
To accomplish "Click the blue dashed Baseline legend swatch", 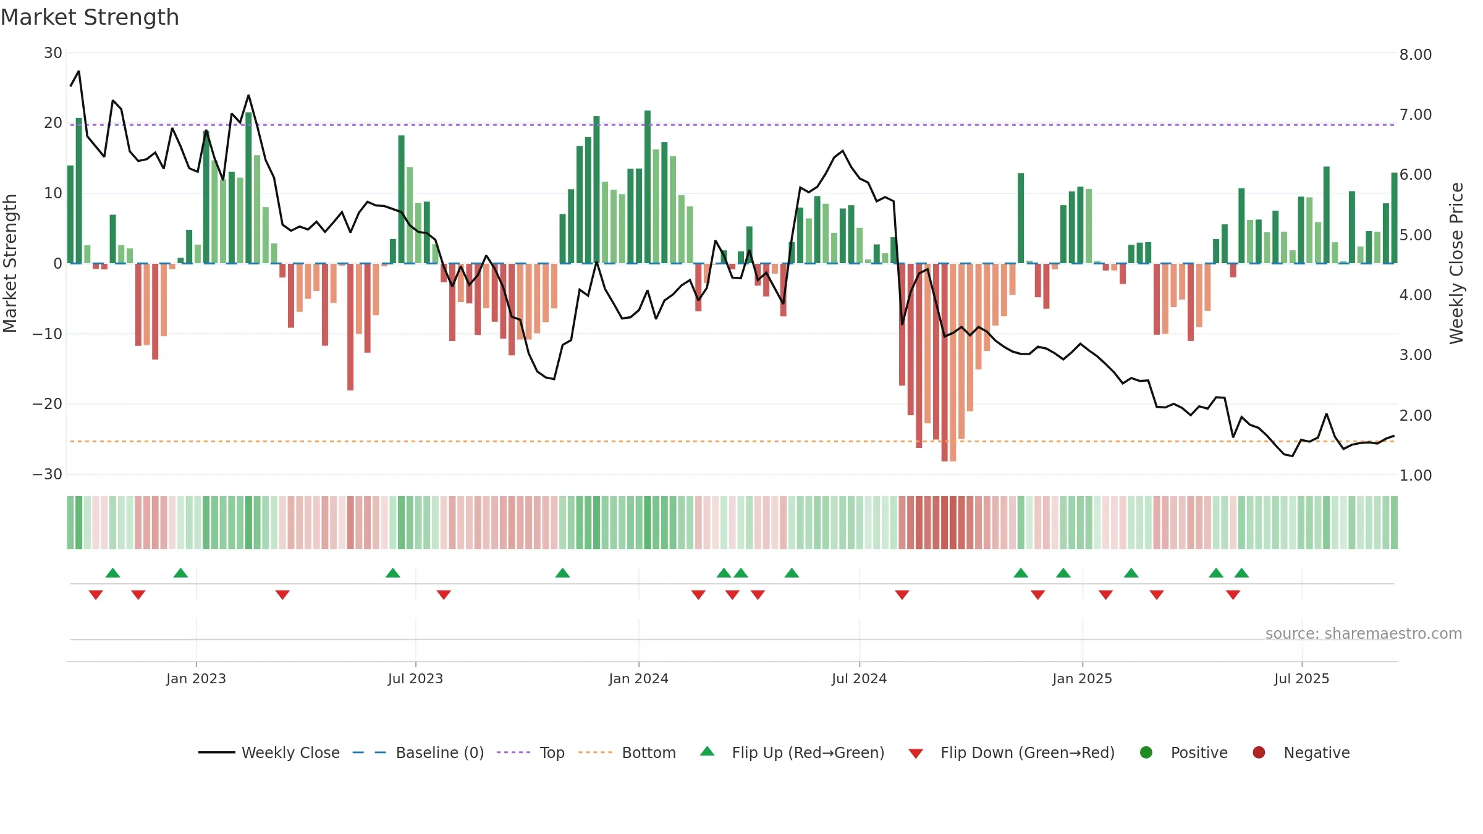I will coord(370,752).
